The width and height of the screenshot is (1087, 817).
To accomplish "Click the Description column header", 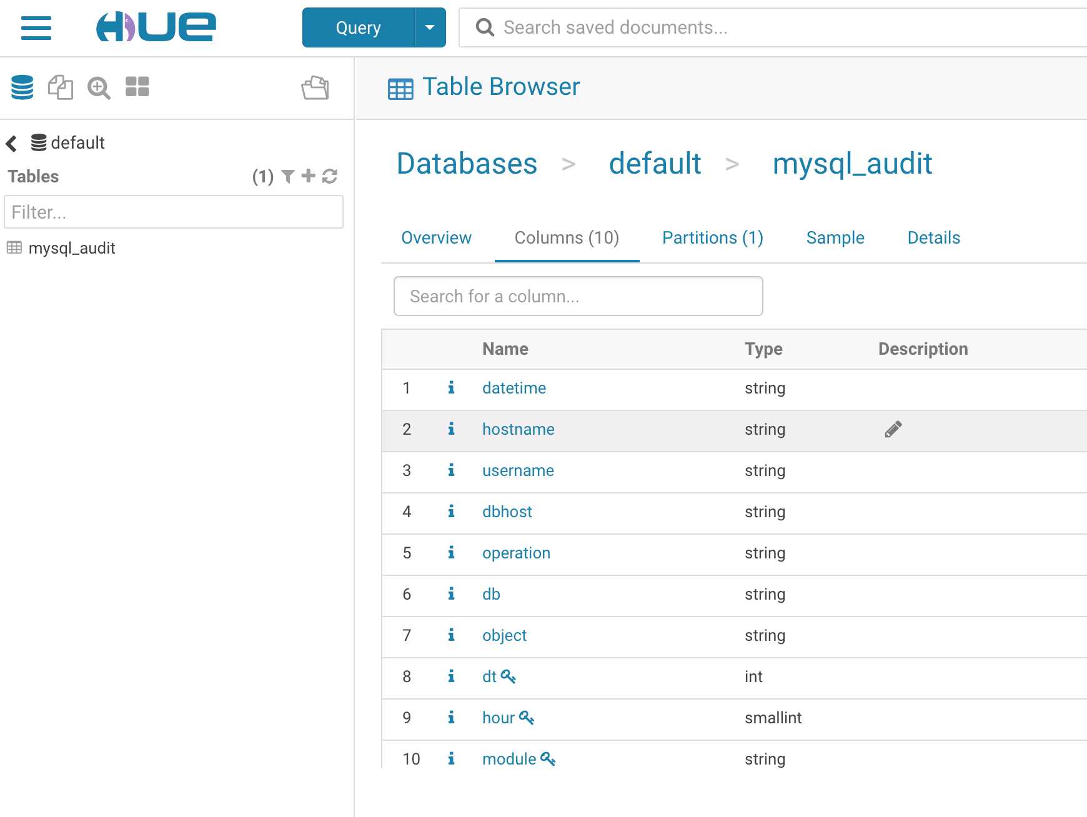I will 923,349.
